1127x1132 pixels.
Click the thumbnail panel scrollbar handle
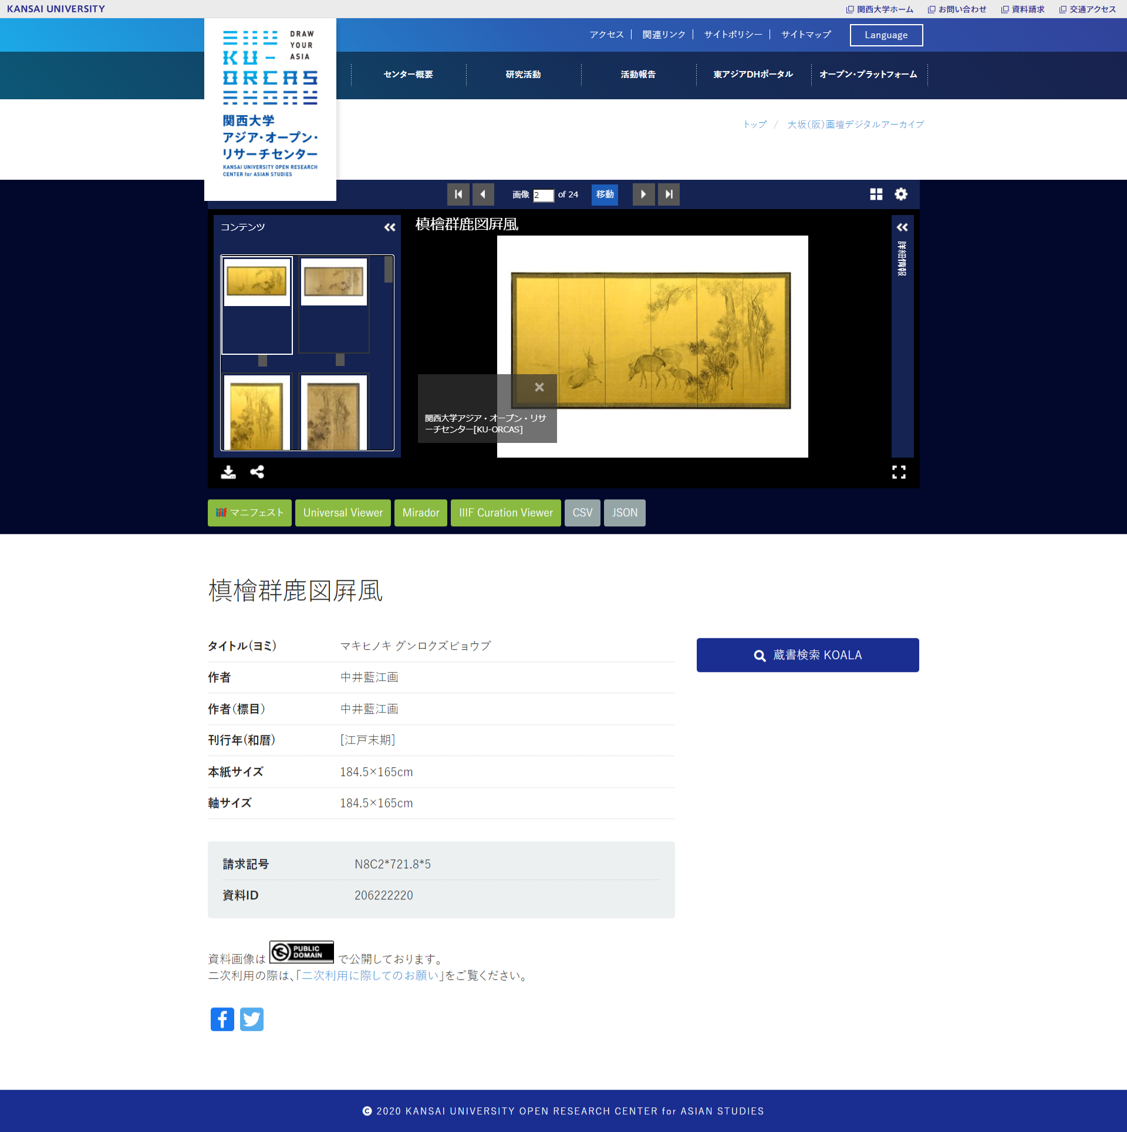pos(388,270)
